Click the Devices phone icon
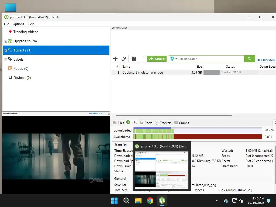 point(10,77)
